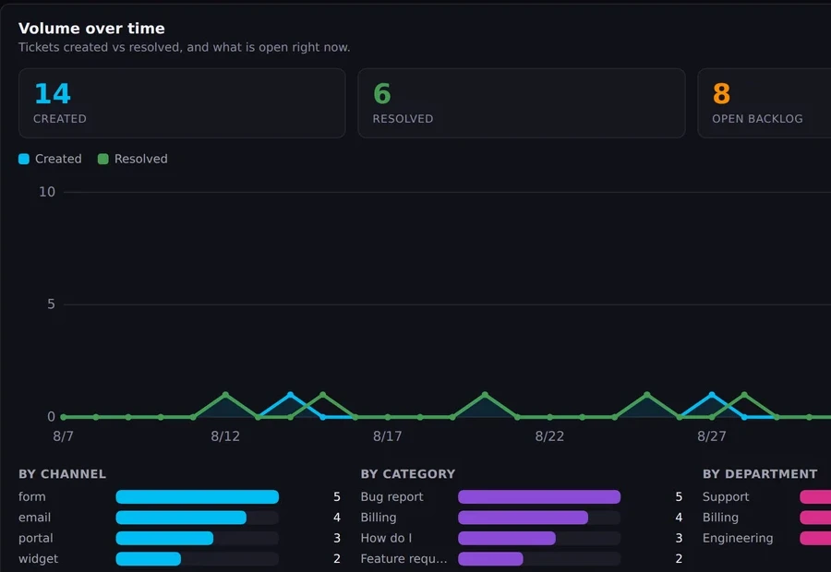Click the 8/7 x-axis date label
This screenshot has height=572, width=831.
click(x=63, y=436)
